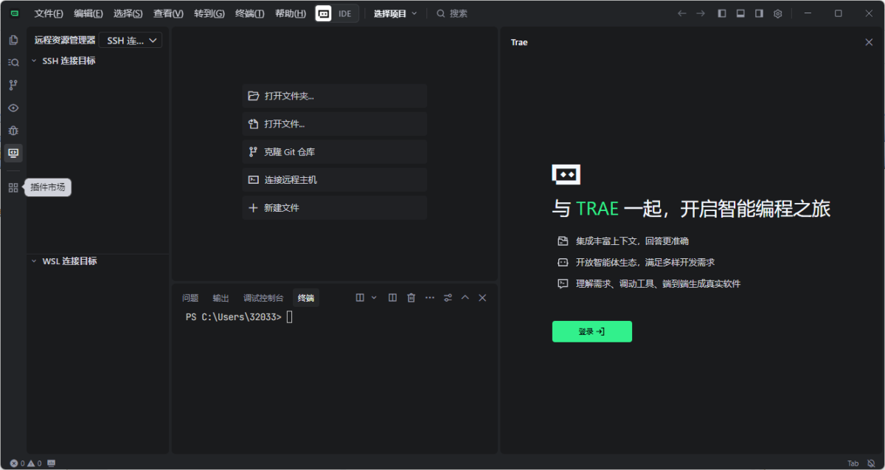Switch to the 输出 tab
885x470 pixels.
coord(221,297)
